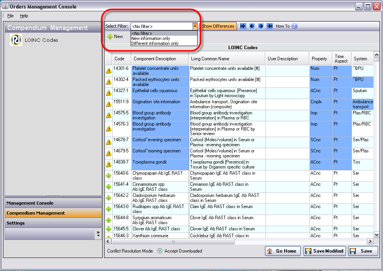Click the Time Aspect column header
Viewport: 383px width, 271px height.
(341, 59)
